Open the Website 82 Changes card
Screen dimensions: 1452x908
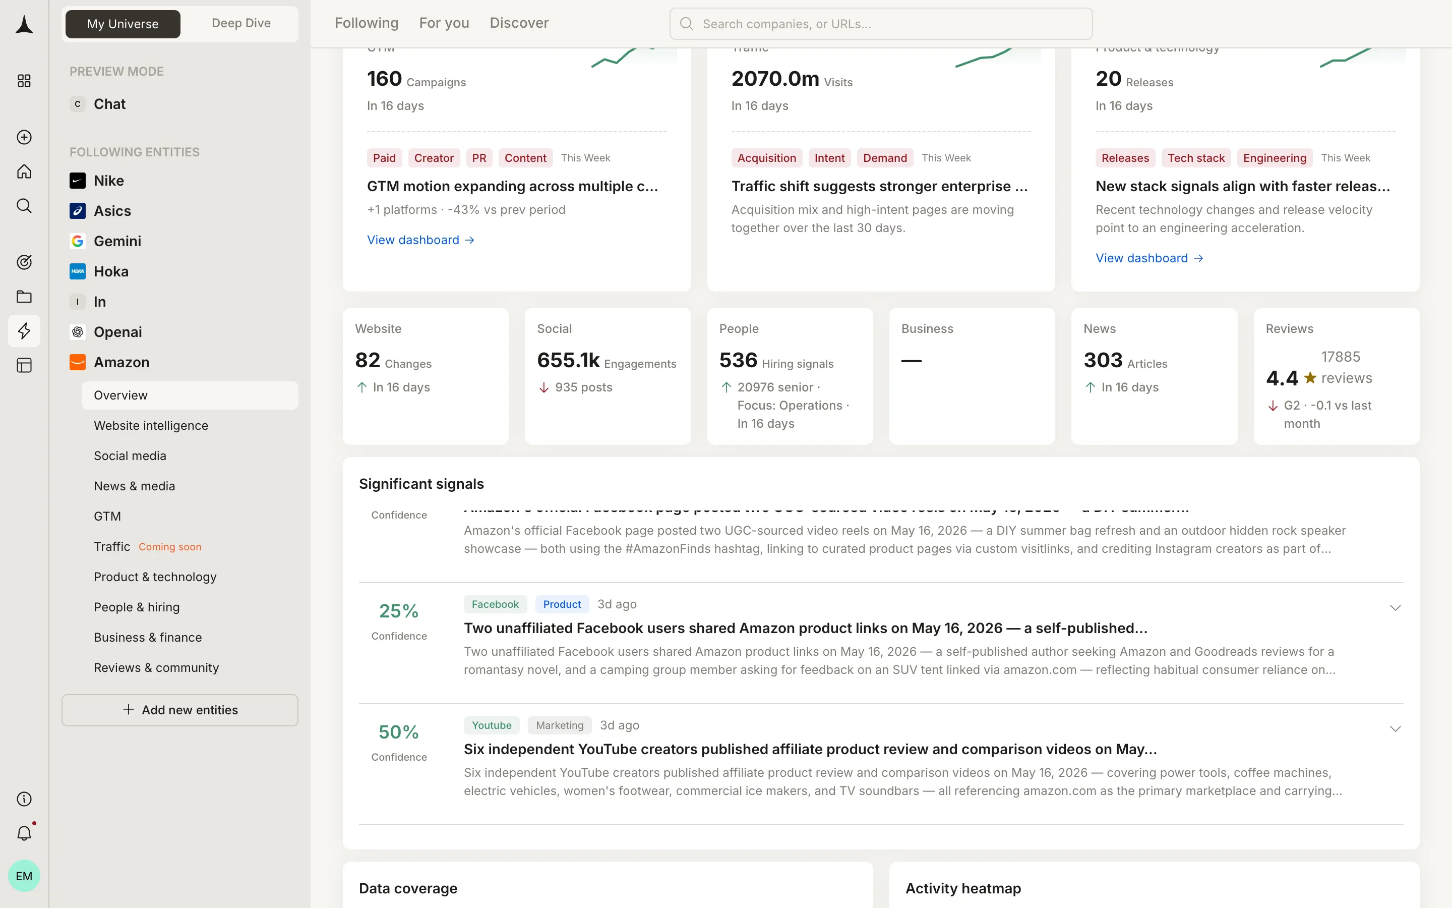(426, 376)
